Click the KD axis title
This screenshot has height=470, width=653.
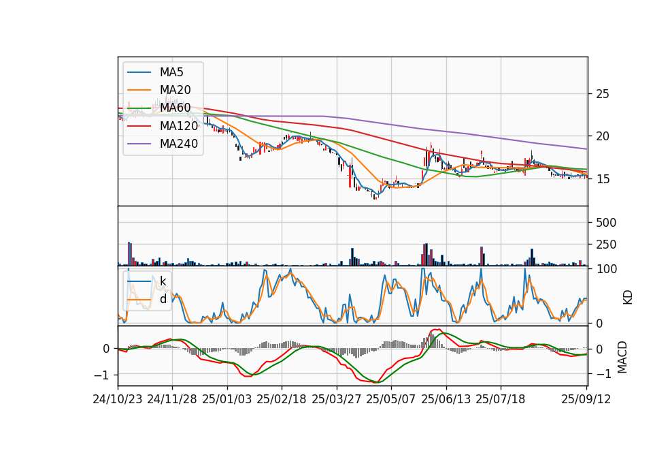628,298
